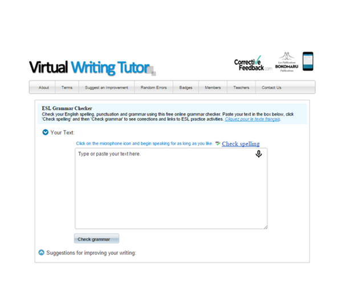Open the Terms menu item
The width and height of the screenshot is (342, 285).
(67, 87)
